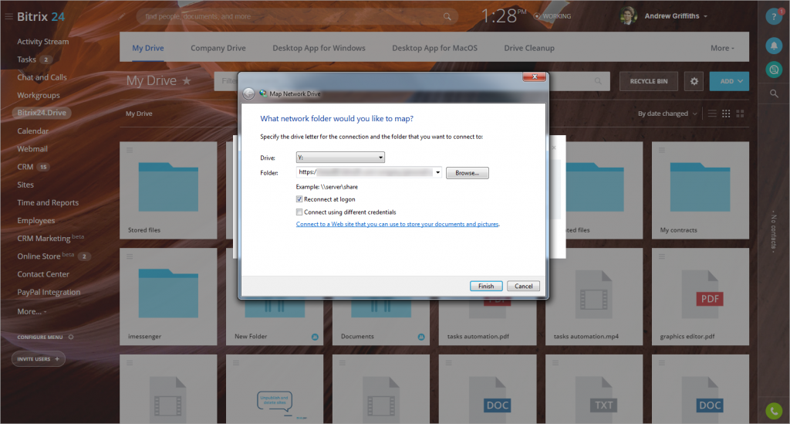Open the More dropdown in drive tabs

tap(722, 48)
